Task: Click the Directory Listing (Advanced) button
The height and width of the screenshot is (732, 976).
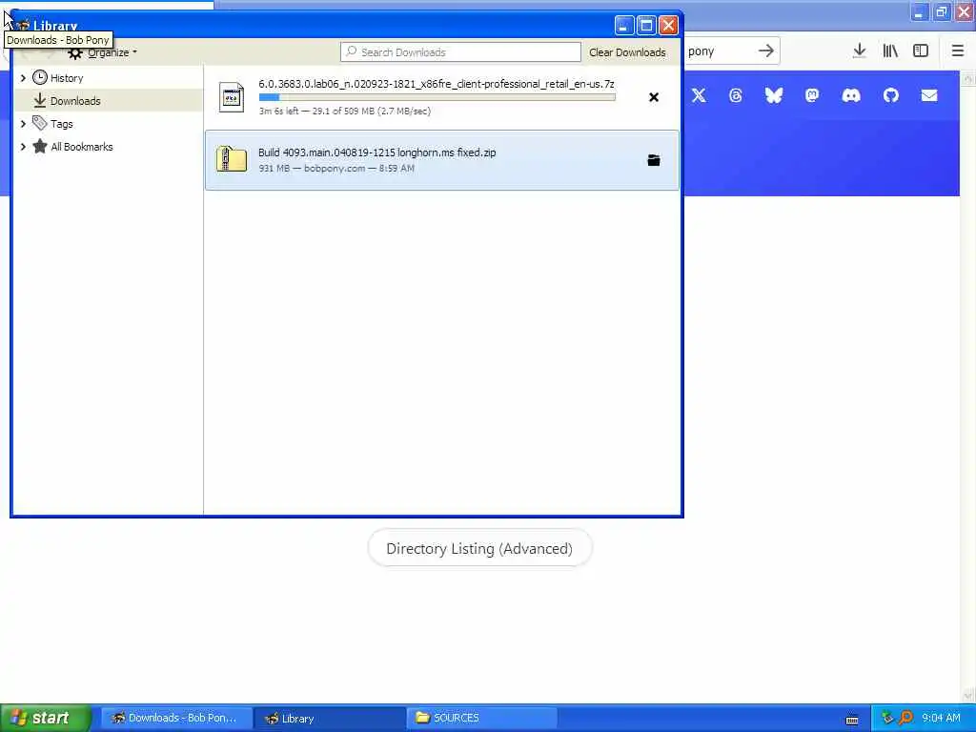Action: pyautogui.click(x=479, y=548)
